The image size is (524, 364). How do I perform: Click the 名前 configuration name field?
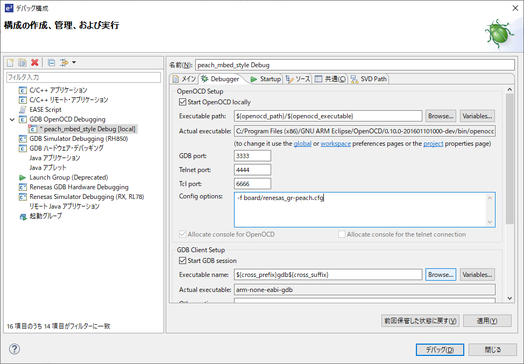coord(355,65)
